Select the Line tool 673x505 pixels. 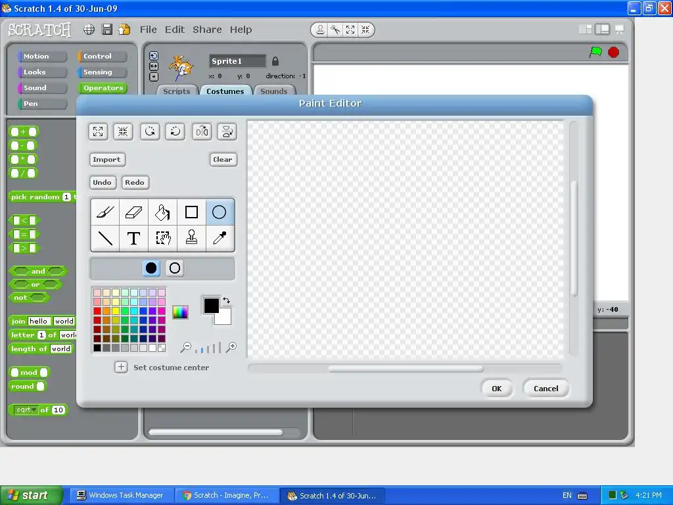coord(105,238)
